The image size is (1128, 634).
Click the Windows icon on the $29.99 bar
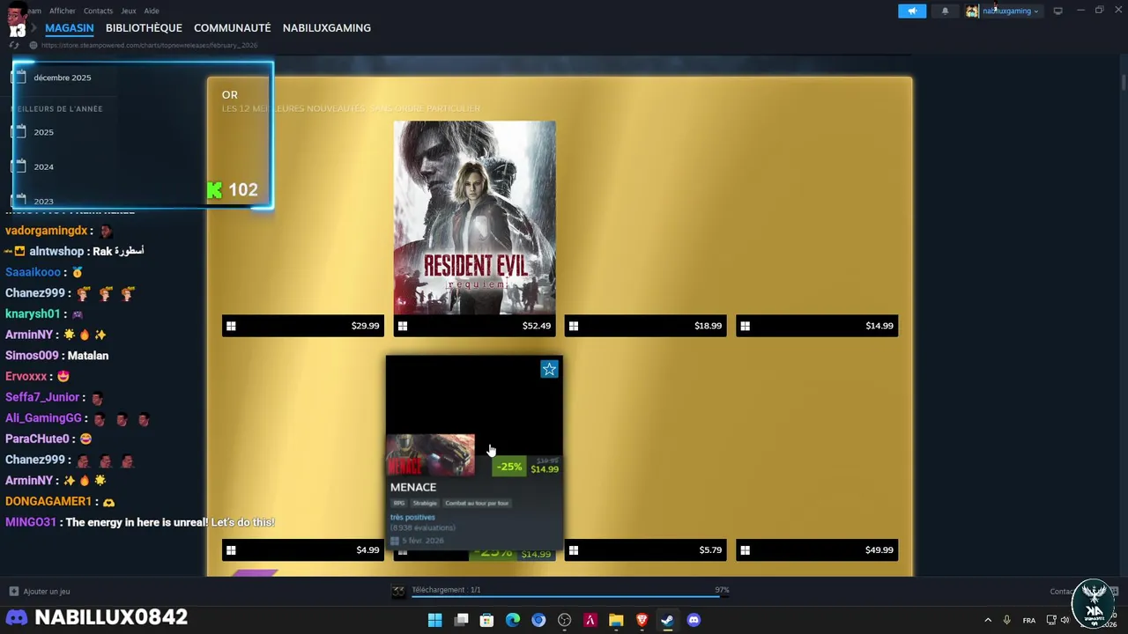click(x=231, y=326)
